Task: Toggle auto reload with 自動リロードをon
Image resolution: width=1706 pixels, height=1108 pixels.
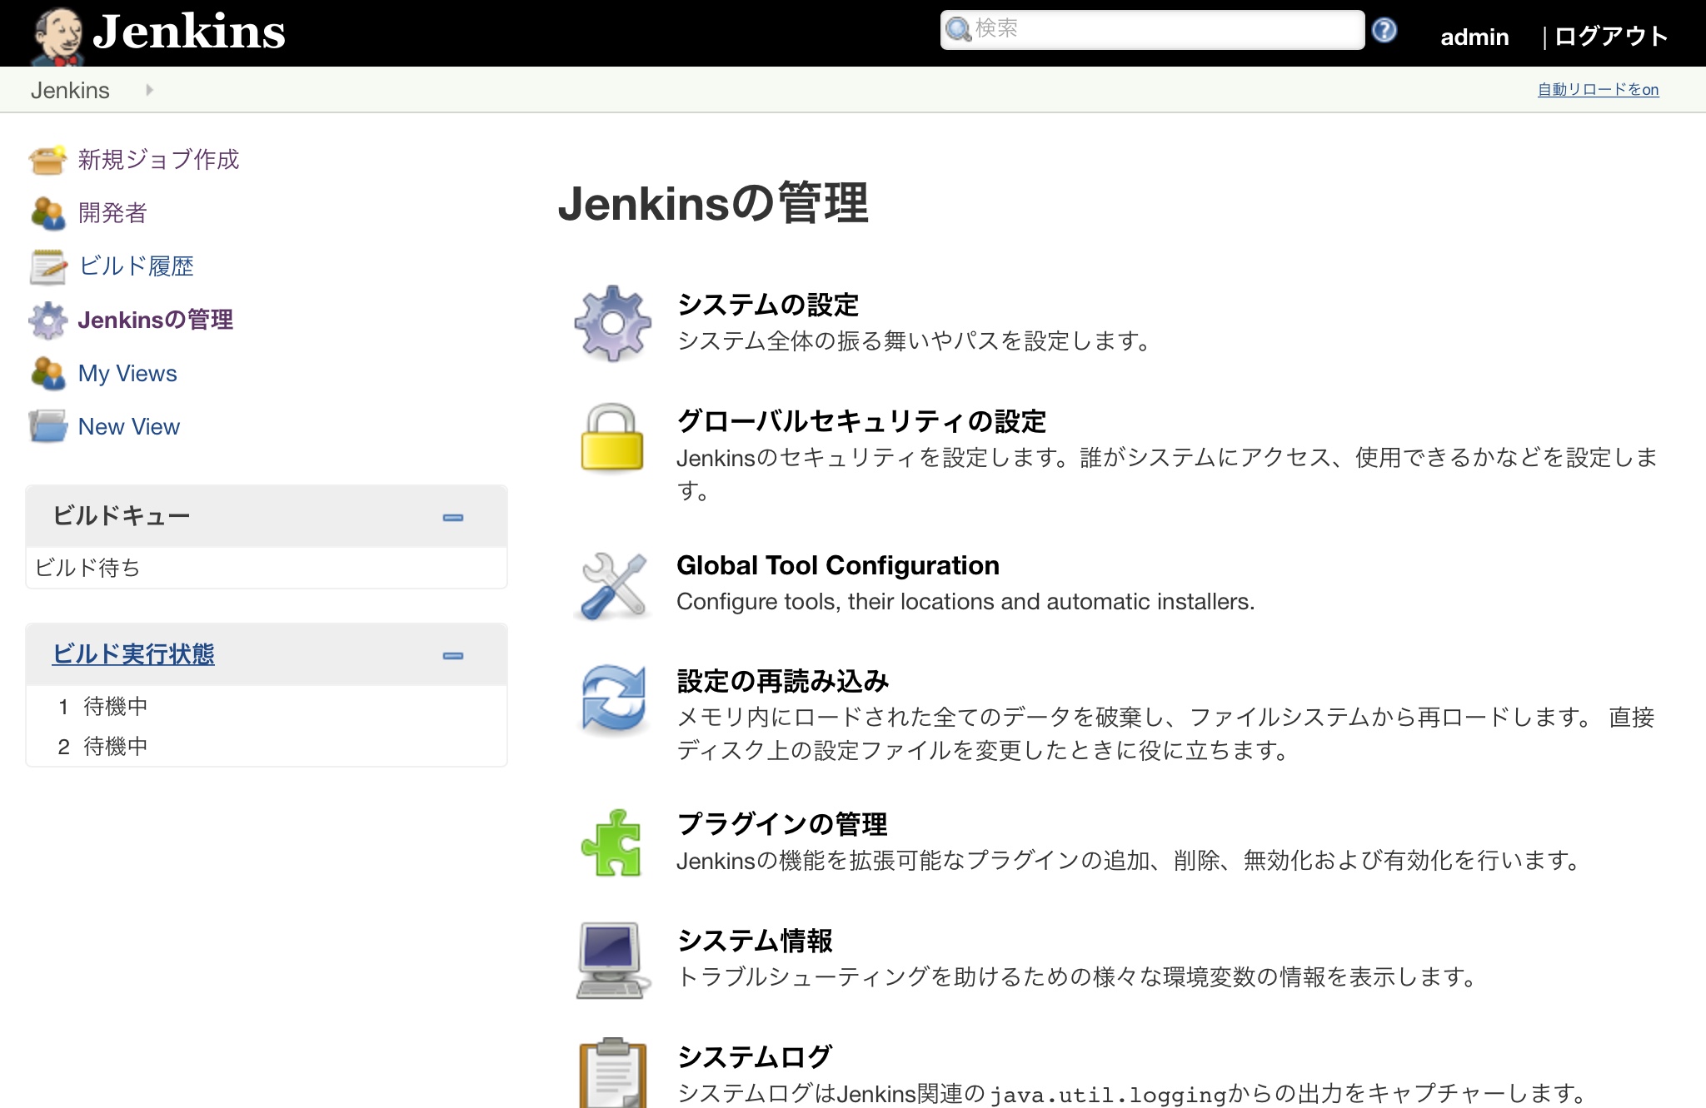Action: point(1597,90)
